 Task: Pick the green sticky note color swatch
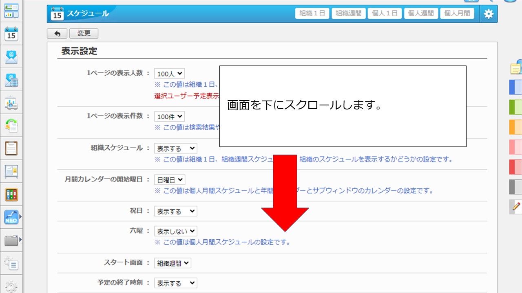point(516,107)
